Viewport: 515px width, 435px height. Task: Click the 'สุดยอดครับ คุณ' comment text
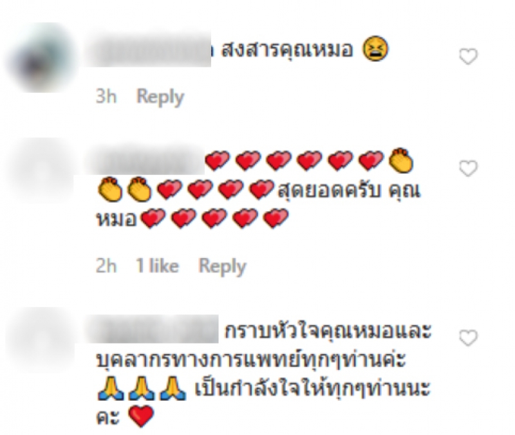(x=349, y=190)
